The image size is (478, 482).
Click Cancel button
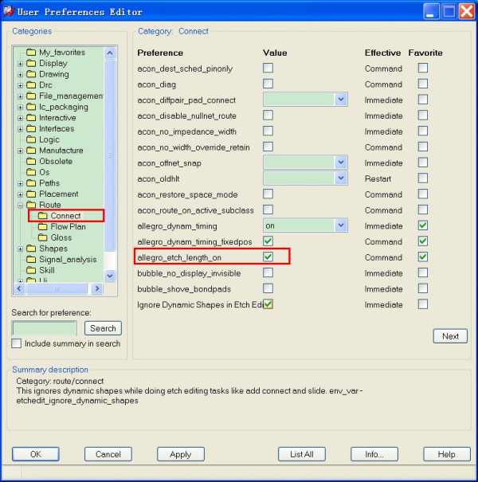pos(108,454)
